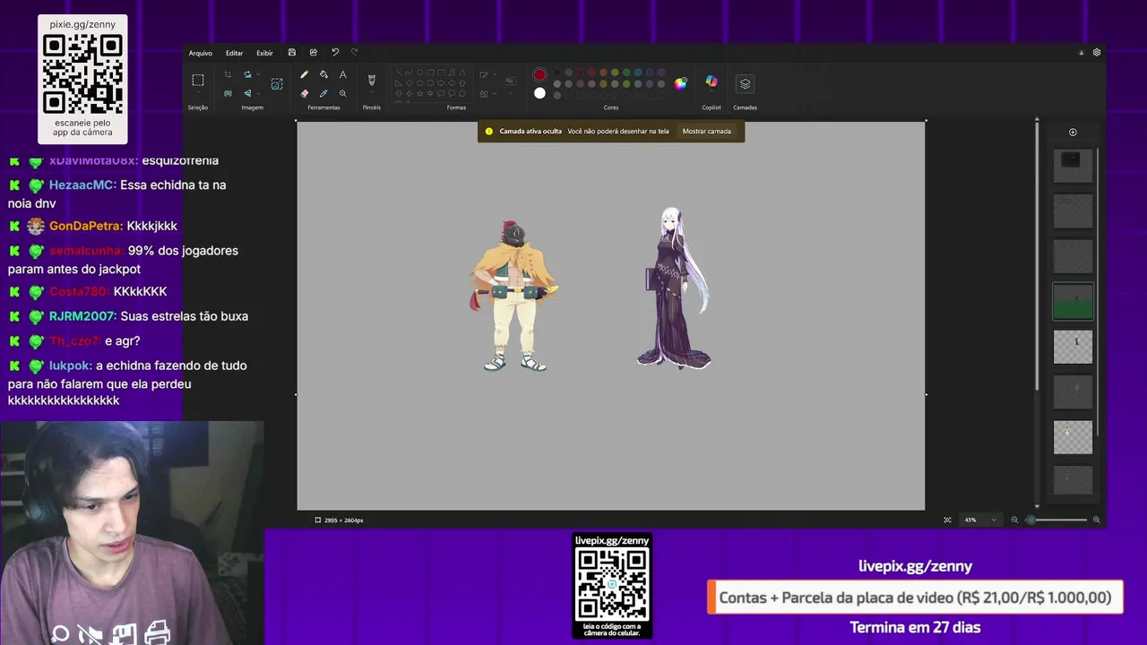
Task: Zoom out with the minus magnifier
Action: (1014, 520)
